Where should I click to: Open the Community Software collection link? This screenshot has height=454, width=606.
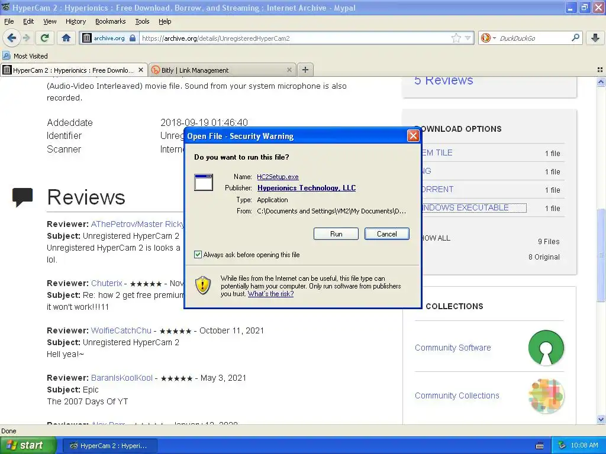point(453,348)
